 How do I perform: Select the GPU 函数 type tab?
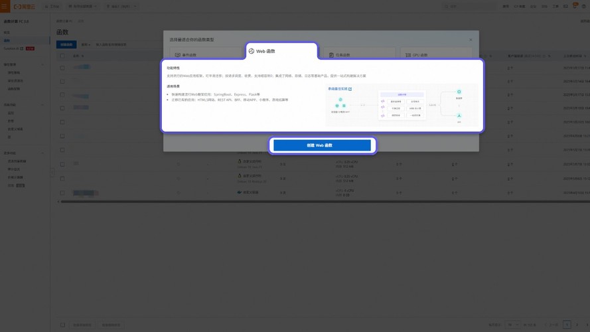coord(436,54)
